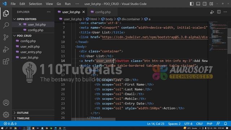Click the errors and warnings status indicator

(x=10, y=123)
